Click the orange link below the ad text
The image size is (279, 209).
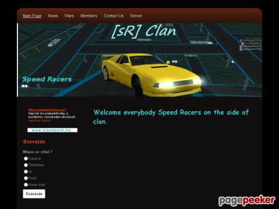(x=40, y=120)
